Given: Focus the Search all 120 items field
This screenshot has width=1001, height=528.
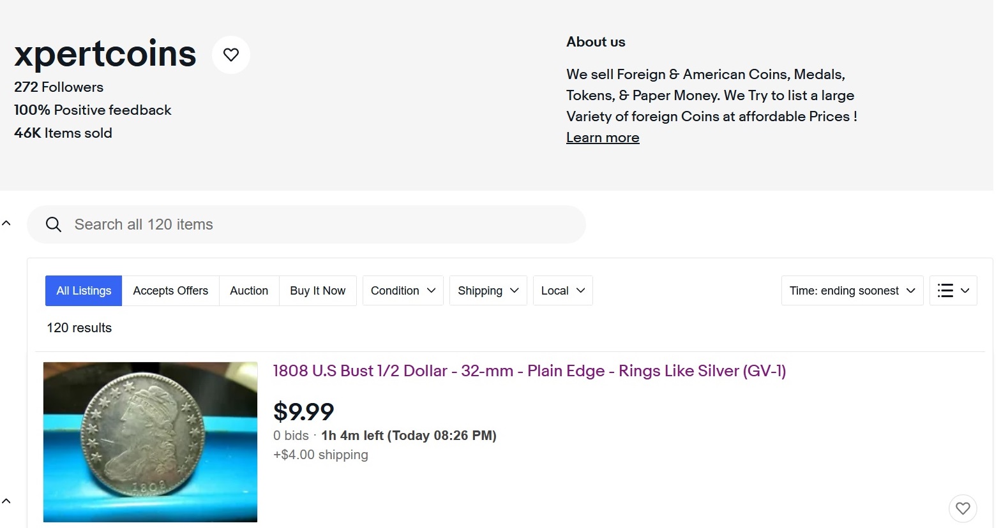Looking at the screenshot, I should click(x=306, y=224).
